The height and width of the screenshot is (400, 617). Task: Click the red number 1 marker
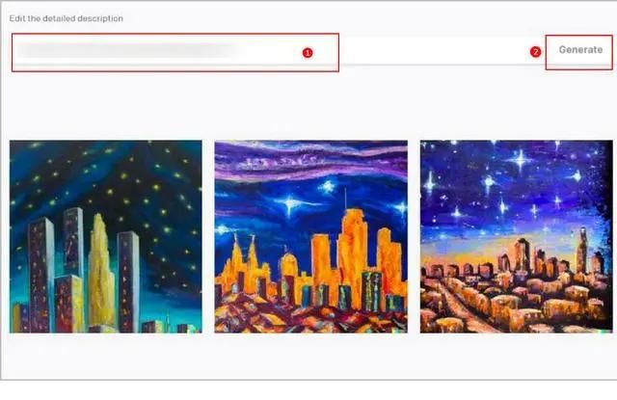point(308,53)
